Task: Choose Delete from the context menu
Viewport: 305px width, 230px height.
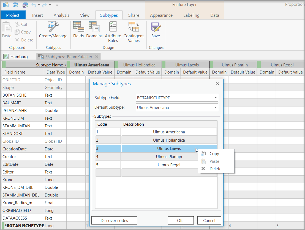Action: point(215,169)
